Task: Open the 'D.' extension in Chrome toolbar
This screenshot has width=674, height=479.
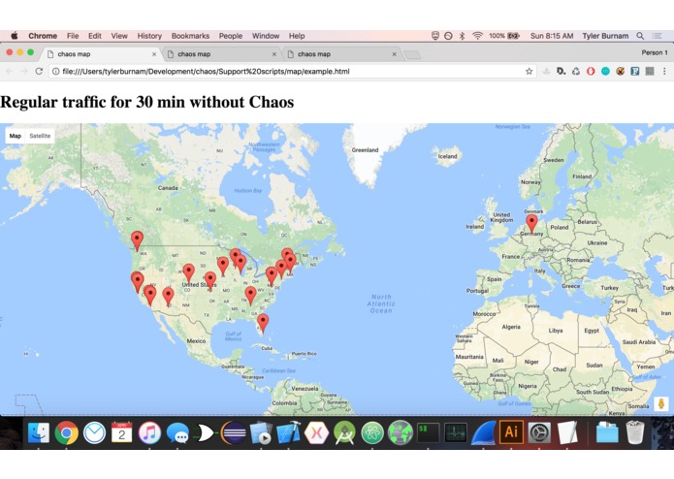Action: (561, 72)
